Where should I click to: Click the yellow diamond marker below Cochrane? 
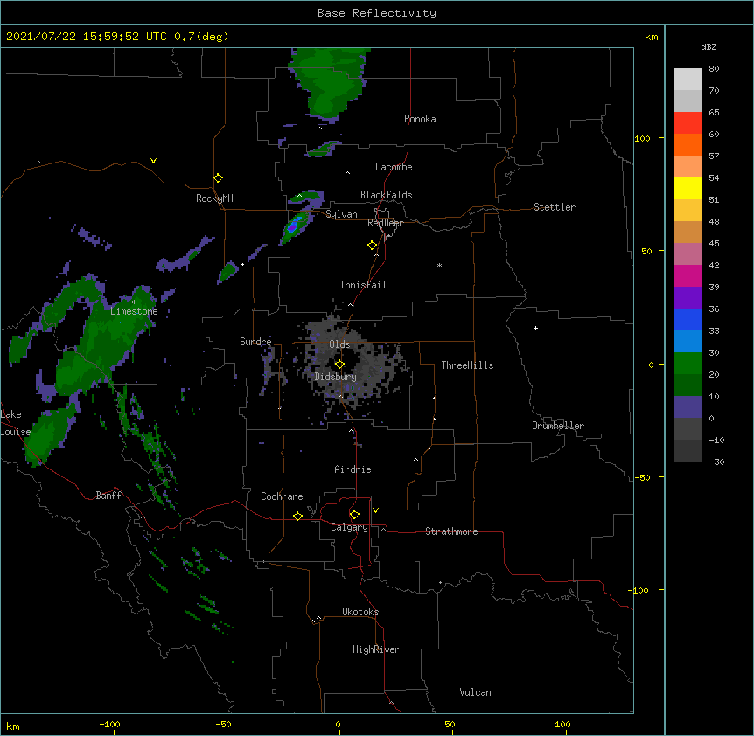coord(297,516)
